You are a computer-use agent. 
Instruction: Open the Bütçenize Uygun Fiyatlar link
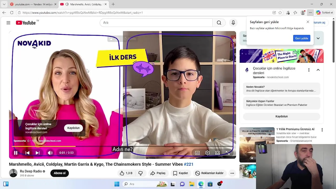pos(281,103)
